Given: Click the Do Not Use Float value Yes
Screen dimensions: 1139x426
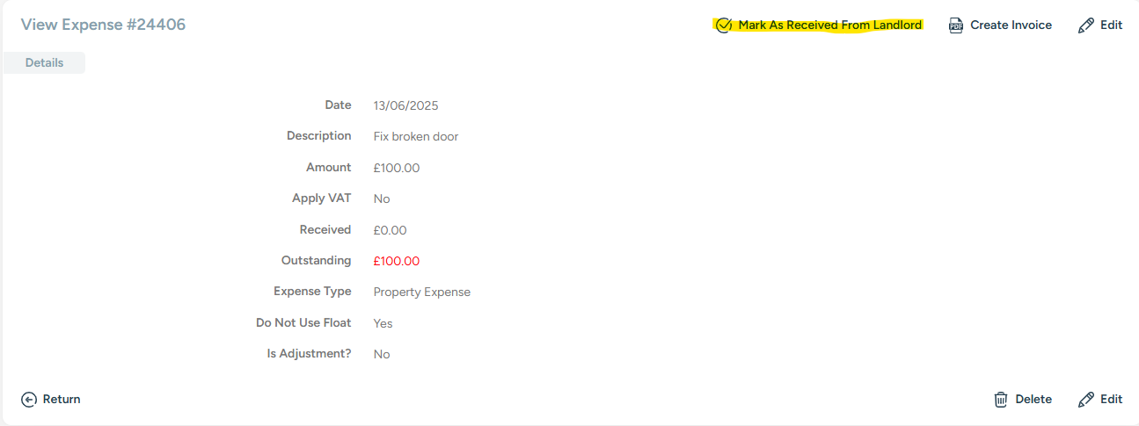Looking at the screenshot, I should point(383,323).
